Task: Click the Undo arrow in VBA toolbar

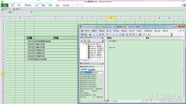Action: click(x=107, y=34)
